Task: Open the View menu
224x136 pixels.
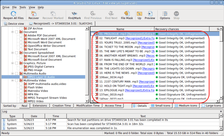Action: [x=32, y=7]
